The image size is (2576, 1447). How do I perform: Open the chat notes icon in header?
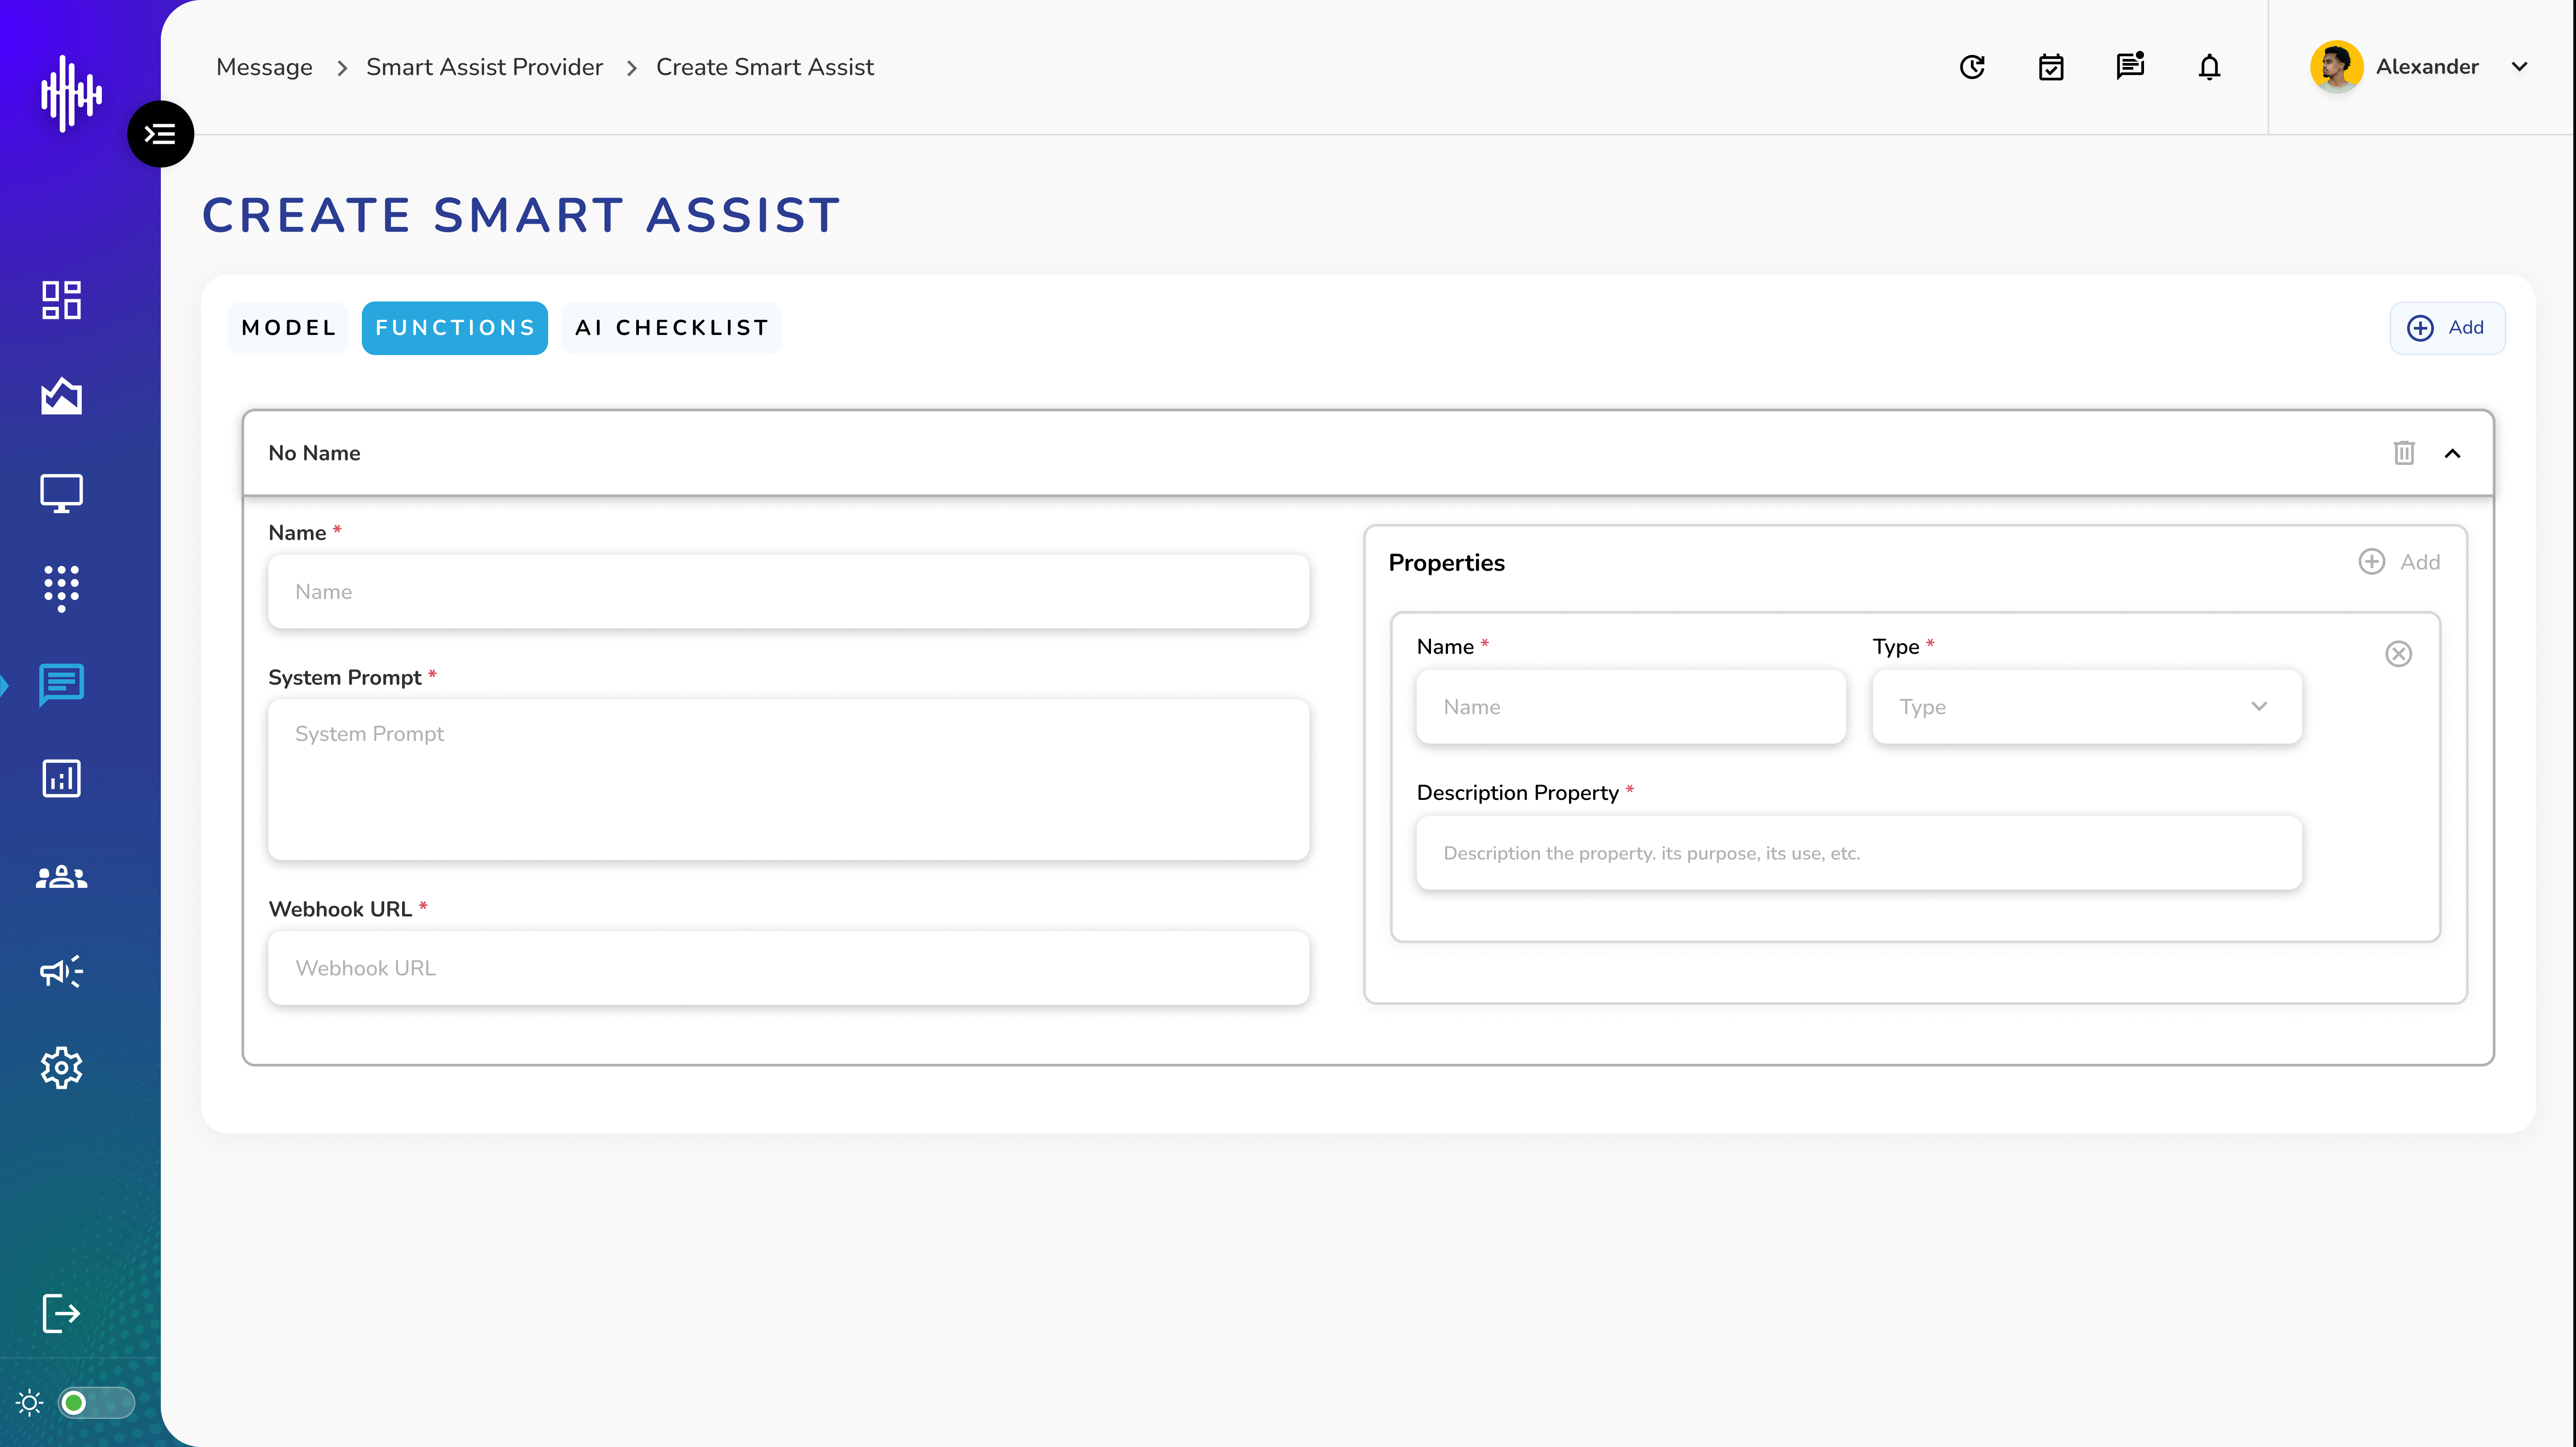tap(2130, 66)
